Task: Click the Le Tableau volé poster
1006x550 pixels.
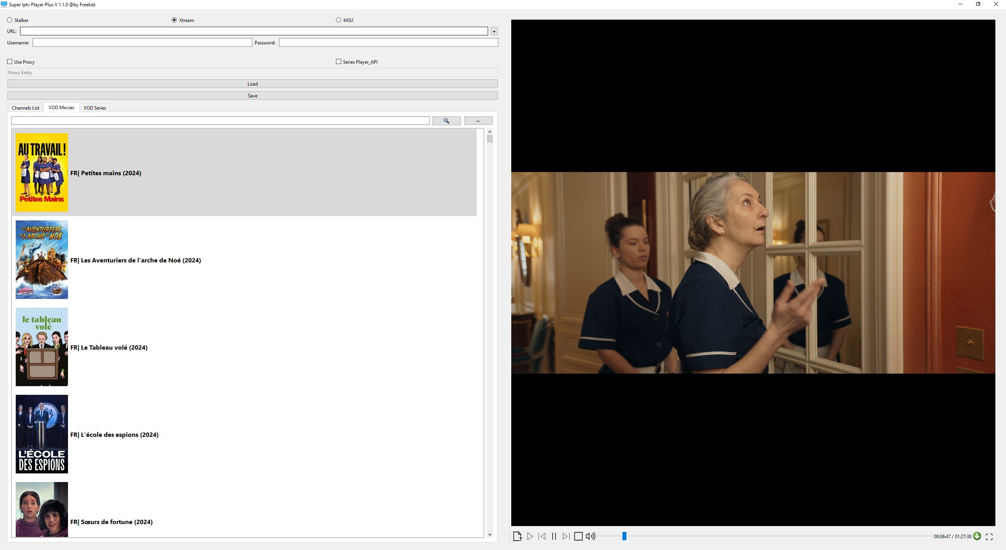Action: [x=42, y=347]
